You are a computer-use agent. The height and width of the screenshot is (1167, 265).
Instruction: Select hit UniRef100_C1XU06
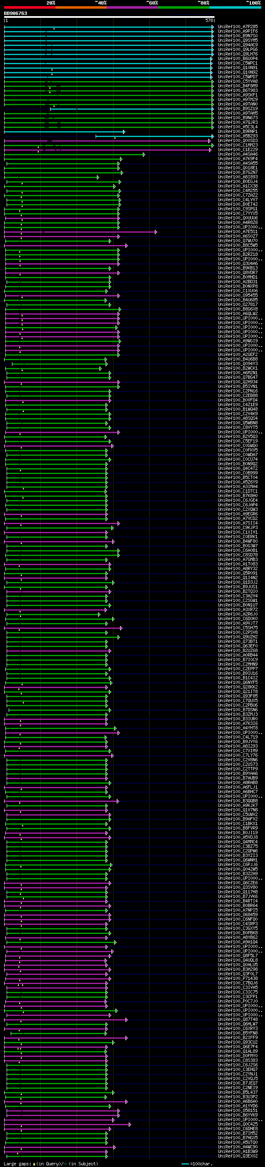[238, 291]
